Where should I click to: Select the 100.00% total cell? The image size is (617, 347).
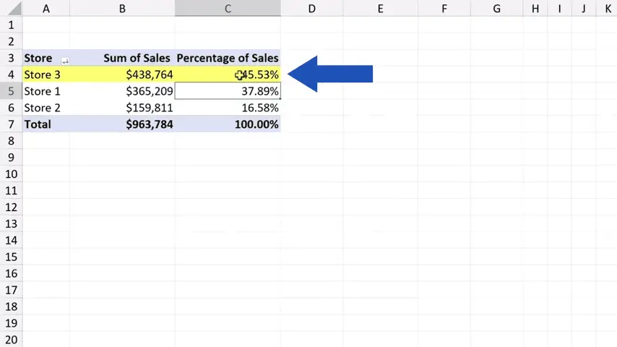[256, 124]
